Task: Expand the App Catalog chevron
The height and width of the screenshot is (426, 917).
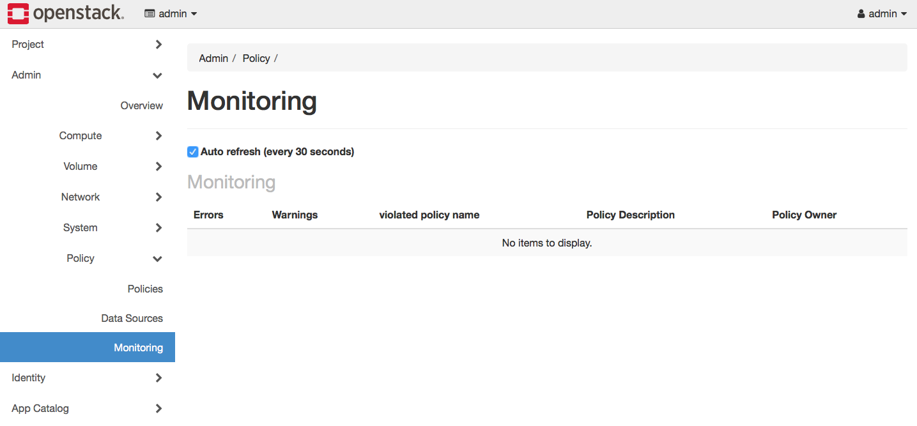Action: pyautogui.click(x=158, y=408)
